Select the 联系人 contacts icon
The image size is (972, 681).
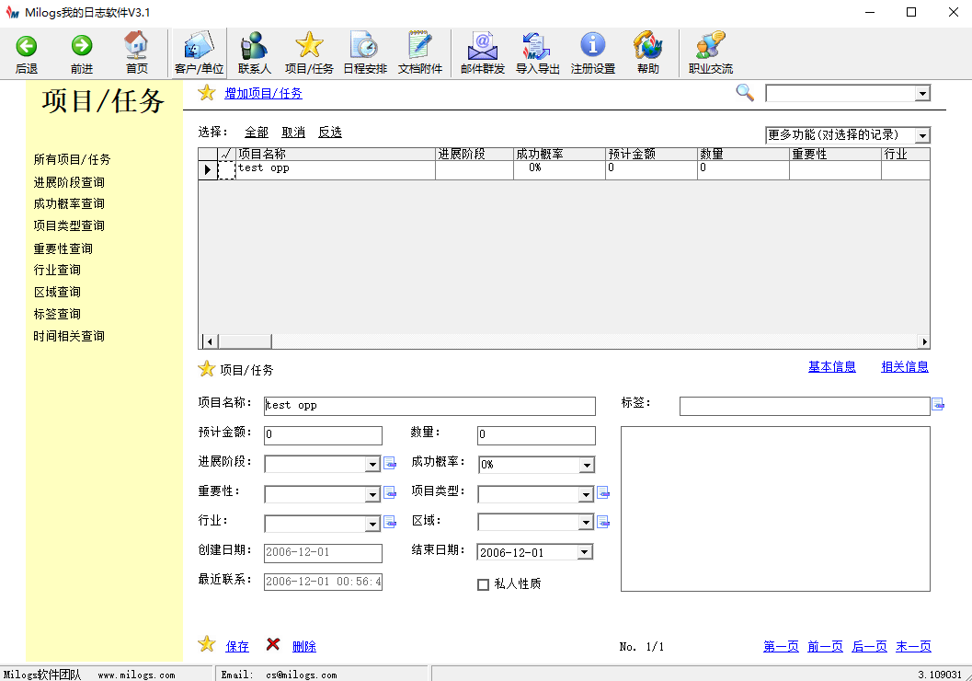(x=253, y=52)
